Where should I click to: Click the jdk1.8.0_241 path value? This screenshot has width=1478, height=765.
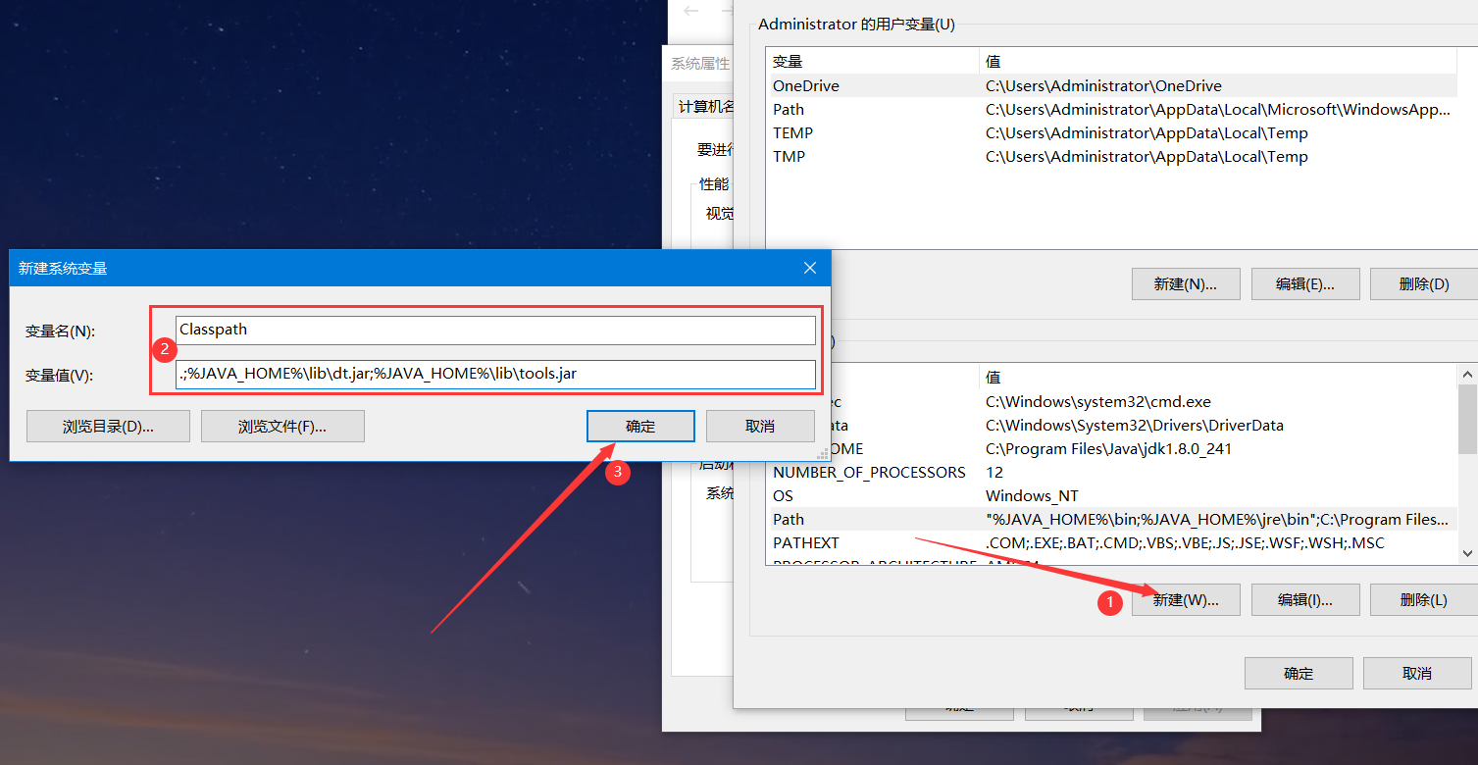coord(1108,449)
